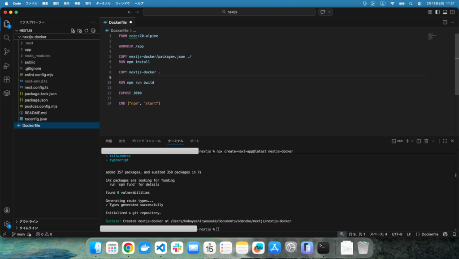Open the Extensions view
Image resolution: width=459 pixels, height=259 pixels.
(x=7, y=80)
